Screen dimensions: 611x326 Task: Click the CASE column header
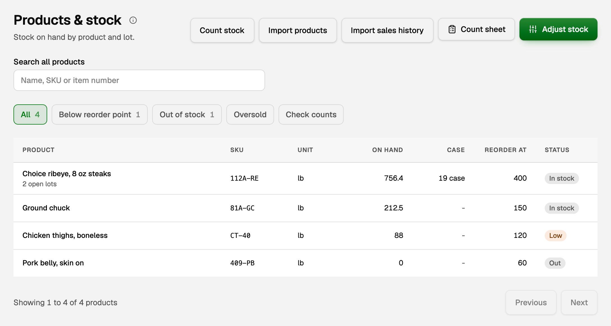click(456, 150)
